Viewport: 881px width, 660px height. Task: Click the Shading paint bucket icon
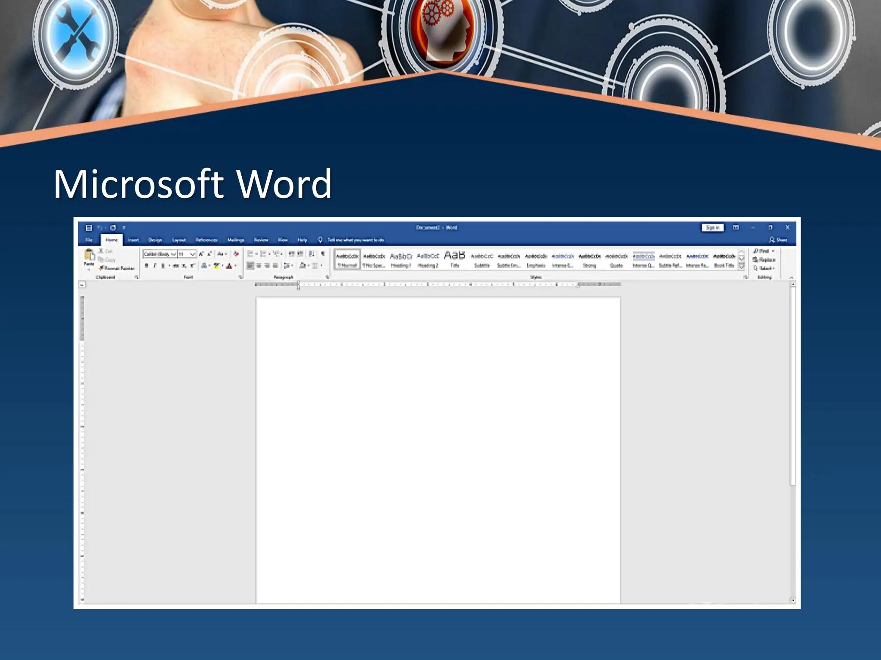point(303,266)
